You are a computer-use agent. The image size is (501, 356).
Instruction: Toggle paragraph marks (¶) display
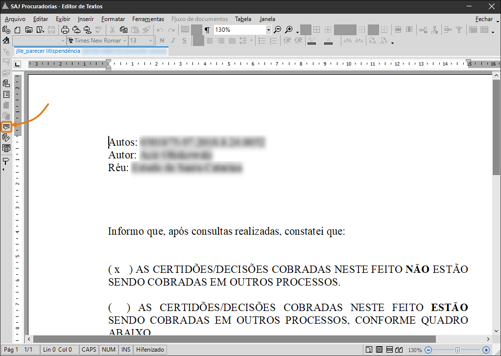[207, 30]
